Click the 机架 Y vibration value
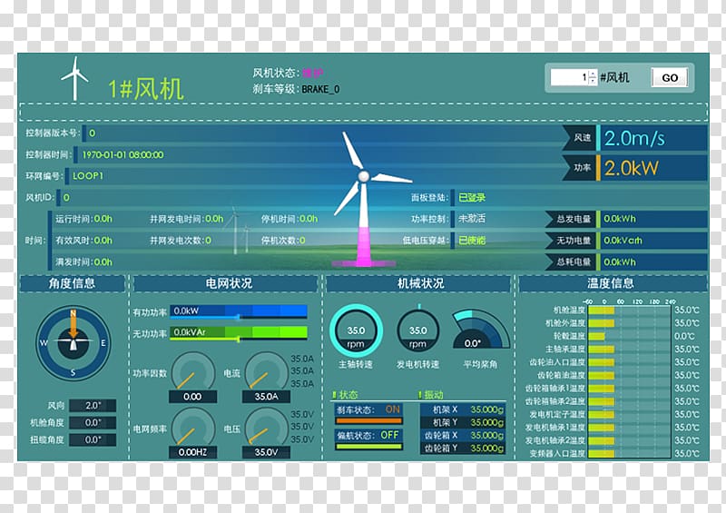 (487, 422)
